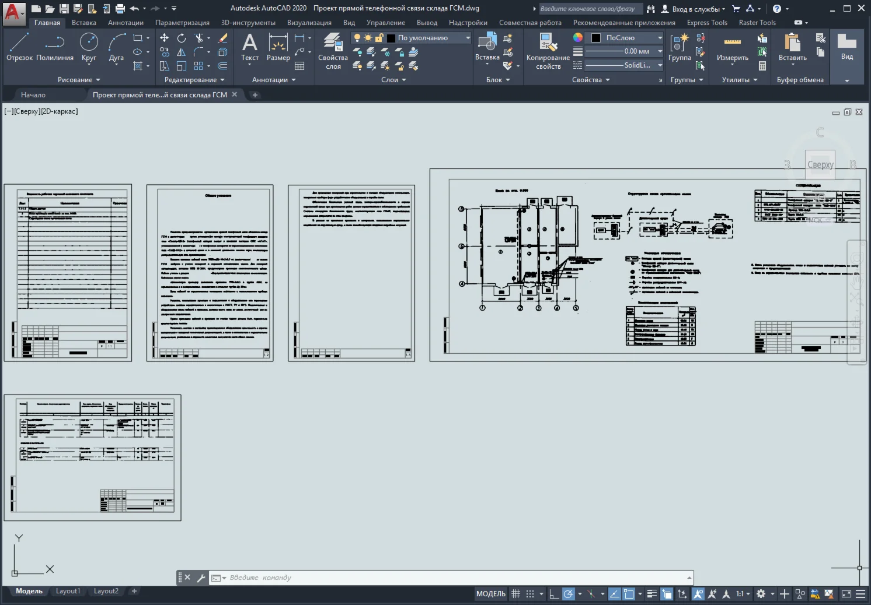Screen dimensions: 871x605
Task: Click the Offset tool icon
Action: click(222, 66)
